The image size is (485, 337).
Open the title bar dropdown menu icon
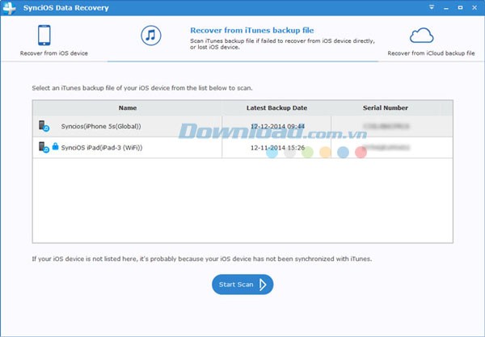click(432, 7)
